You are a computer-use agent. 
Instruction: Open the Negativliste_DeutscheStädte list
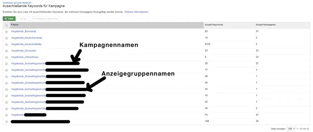point(26,44)
